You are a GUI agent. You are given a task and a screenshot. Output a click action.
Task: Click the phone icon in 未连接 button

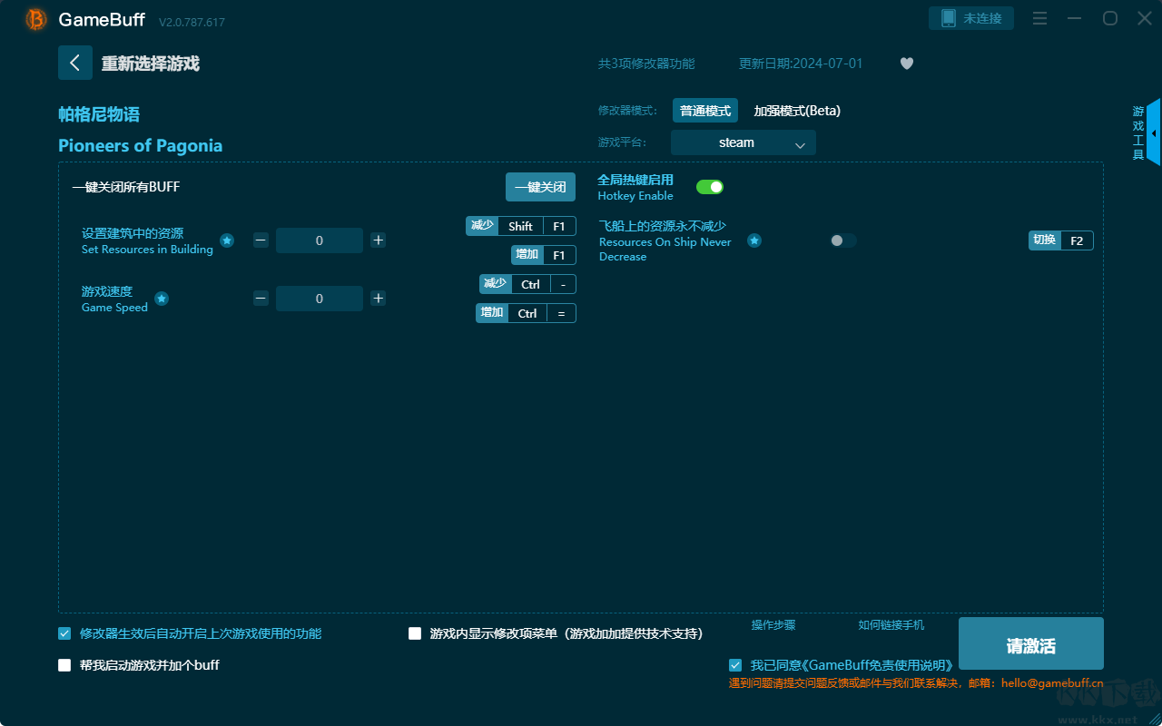pyautogui.click(x=949, y=18)
